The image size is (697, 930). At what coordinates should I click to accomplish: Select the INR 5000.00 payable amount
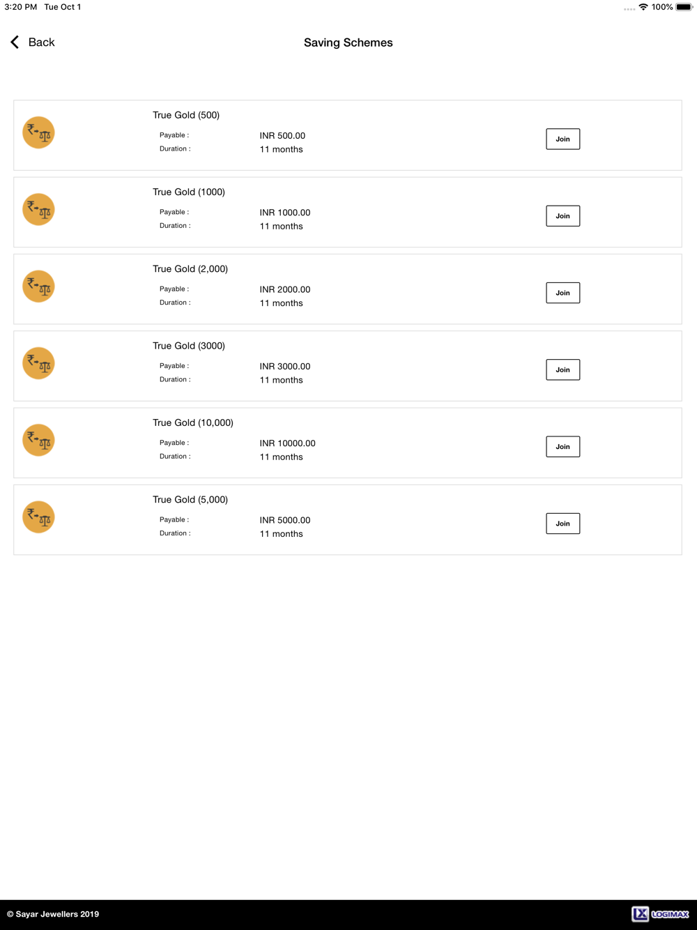coord(285,520)
